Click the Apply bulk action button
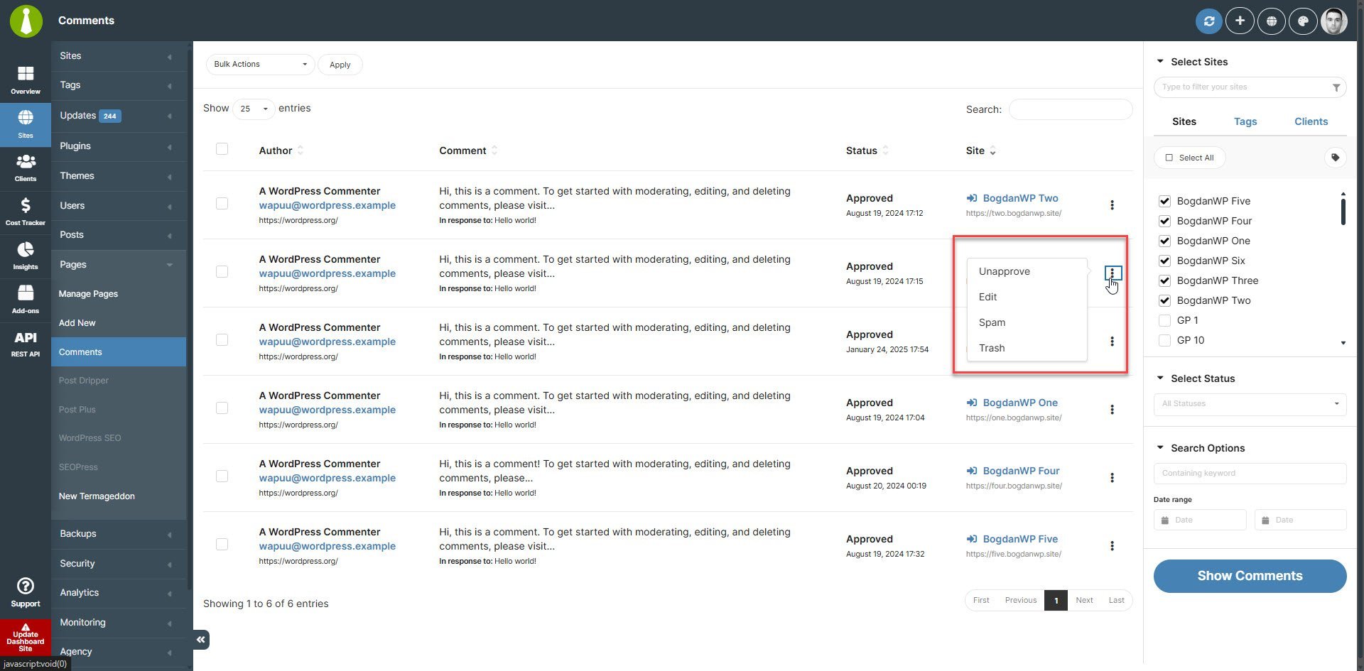Screen dimensions: 1364x671 click(340, 65)
